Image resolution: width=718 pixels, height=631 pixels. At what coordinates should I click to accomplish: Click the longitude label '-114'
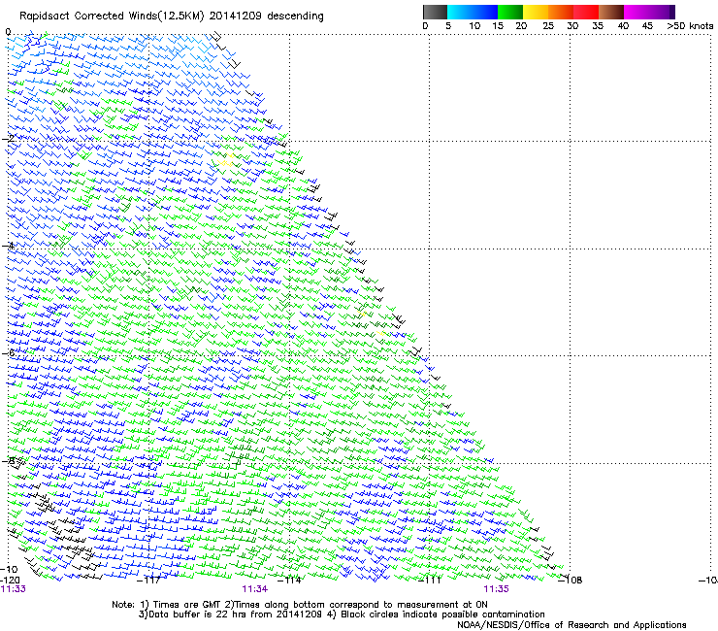click(289, 581)
